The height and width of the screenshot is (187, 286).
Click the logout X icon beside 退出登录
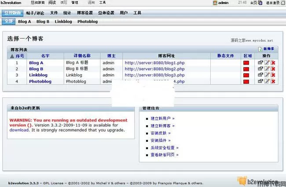point(282,3)
